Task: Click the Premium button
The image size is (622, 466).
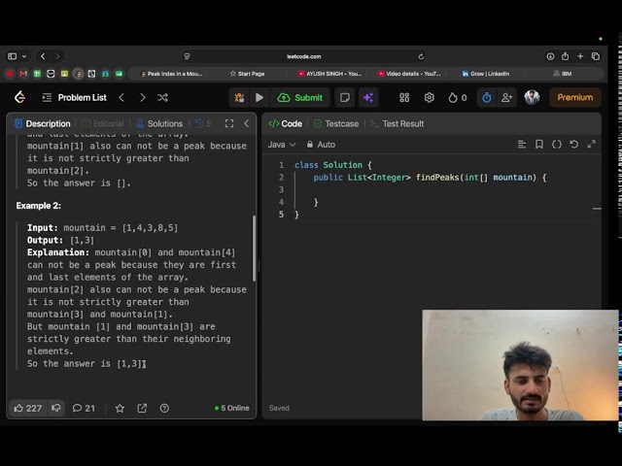Action: click(575, 97)
